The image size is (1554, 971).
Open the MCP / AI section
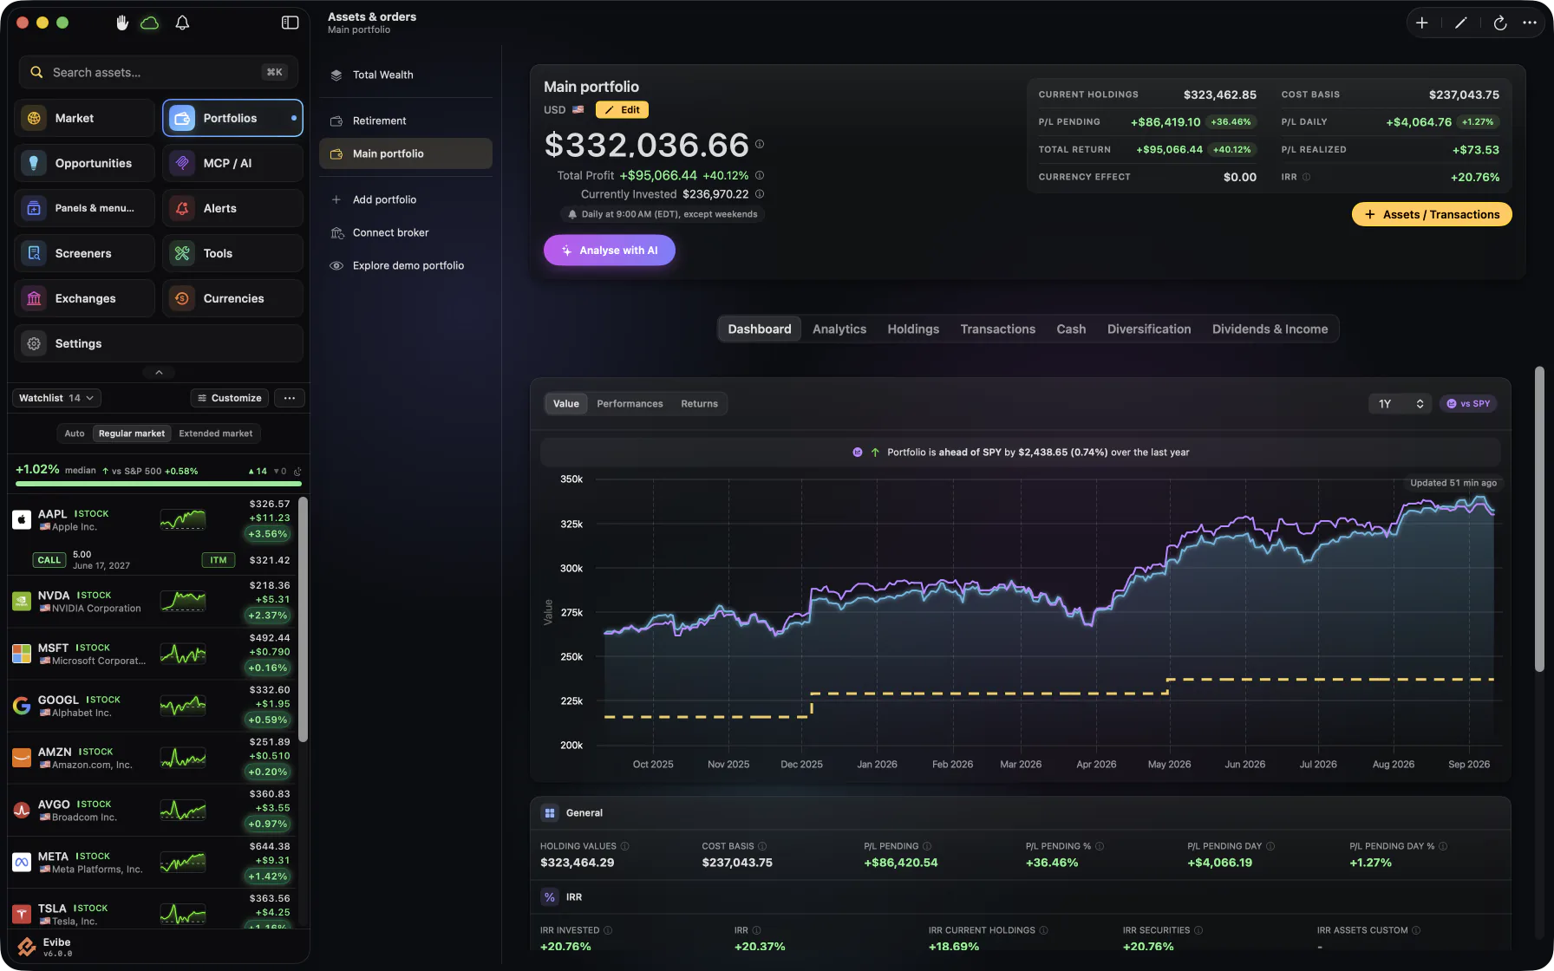pyautogui.click(x=232, y=163)
